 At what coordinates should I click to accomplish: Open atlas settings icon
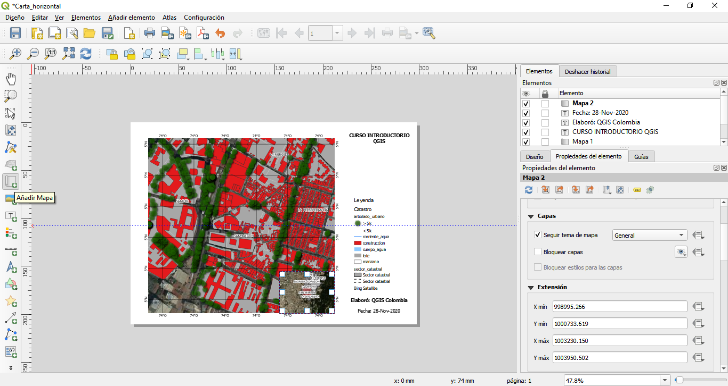[429, 33]
